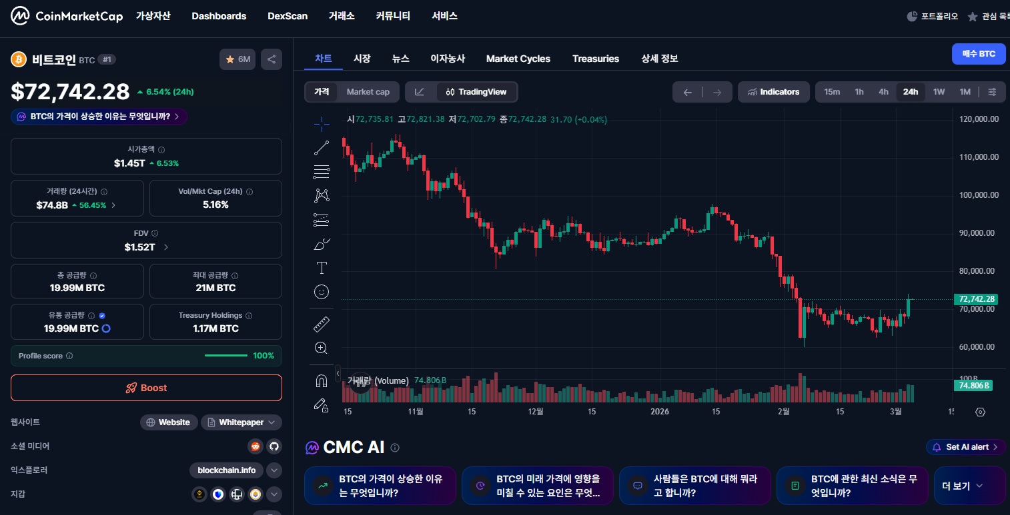Select the chart pattern drawing tool

pos(322,195)
